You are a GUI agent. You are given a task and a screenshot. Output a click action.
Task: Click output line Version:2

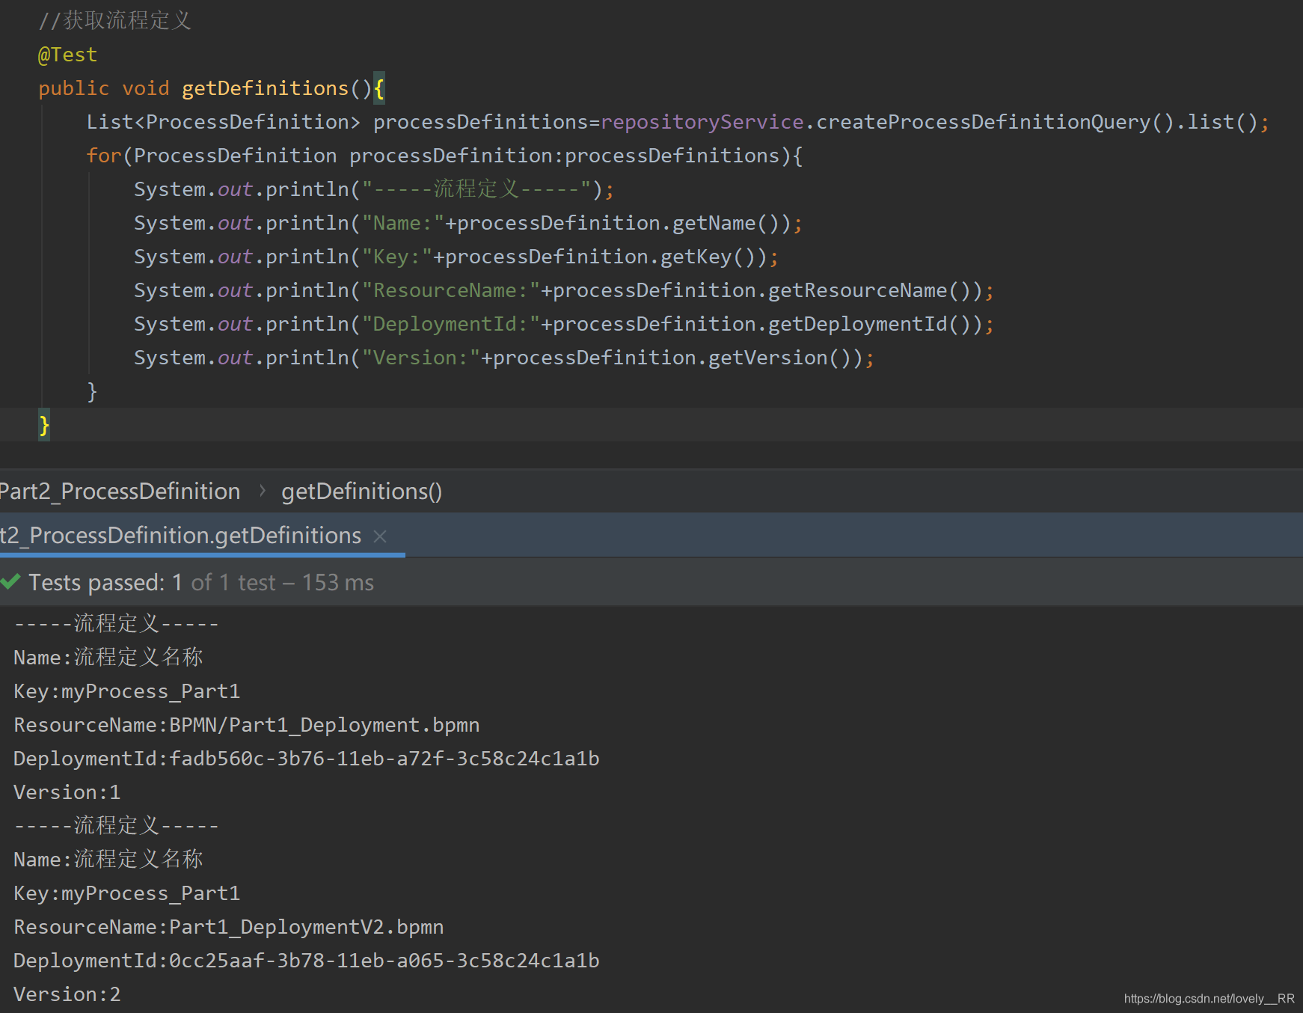point(67,994)
